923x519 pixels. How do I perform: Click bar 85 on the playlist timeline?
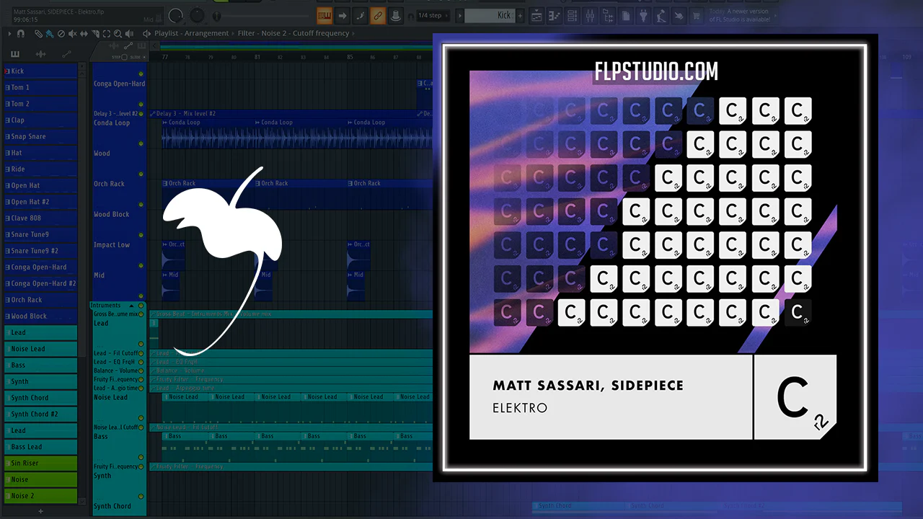(350, 57)
